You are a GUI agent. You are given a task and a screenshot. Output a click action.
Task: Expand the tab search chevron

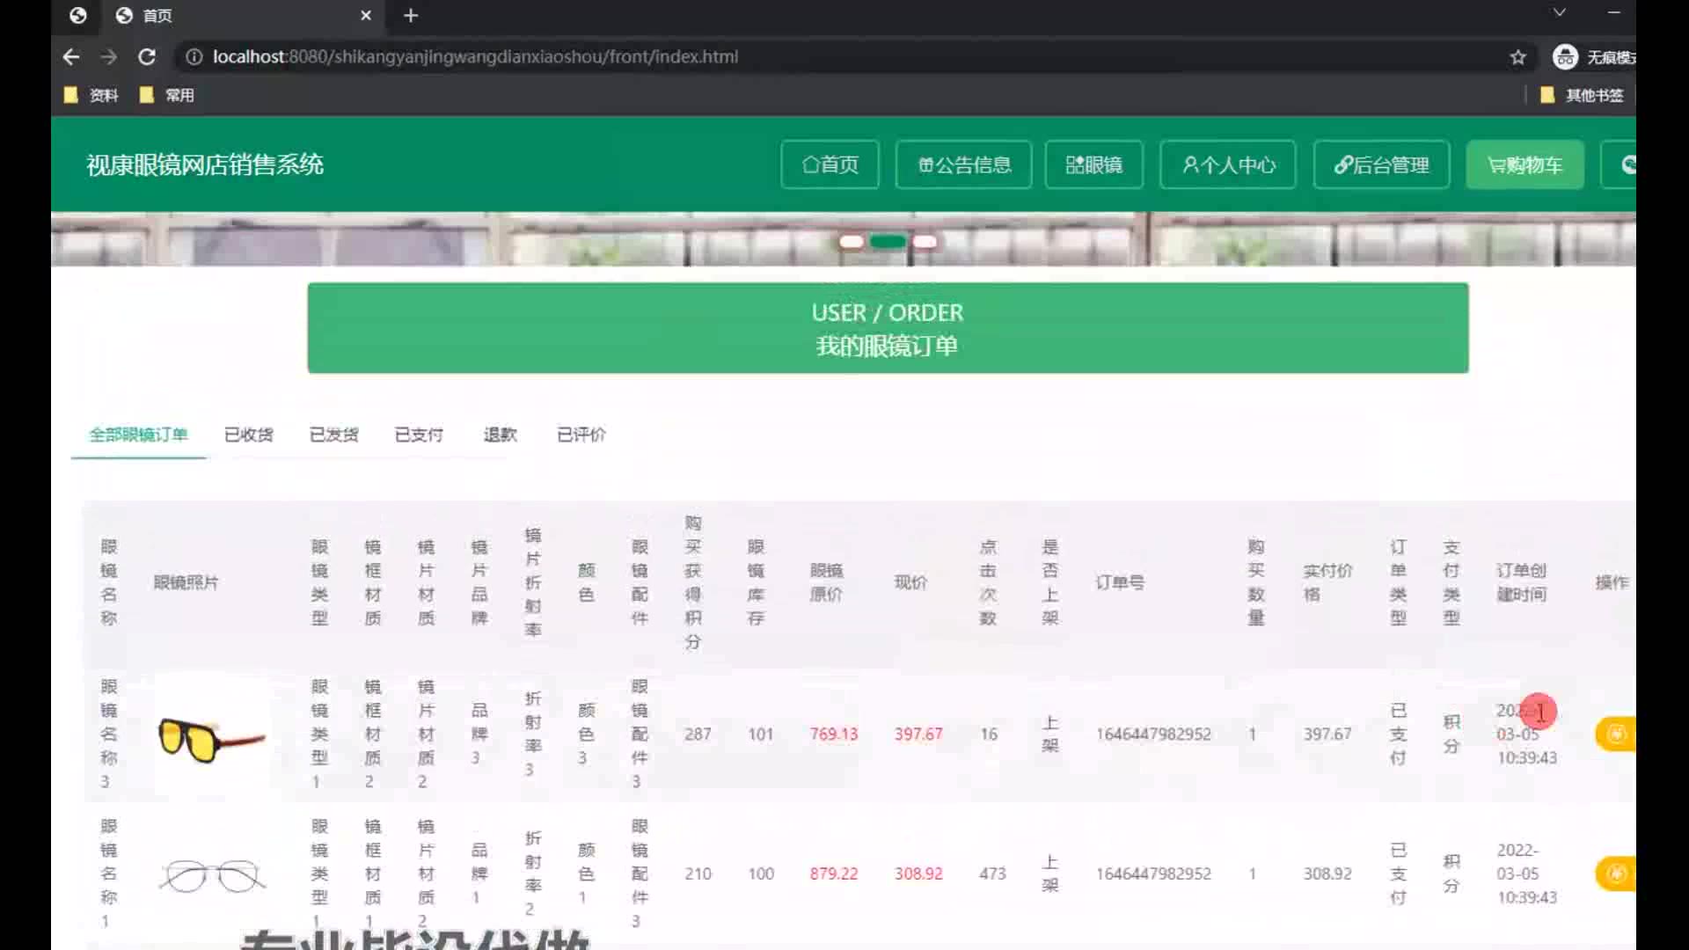pos(1559,13)
